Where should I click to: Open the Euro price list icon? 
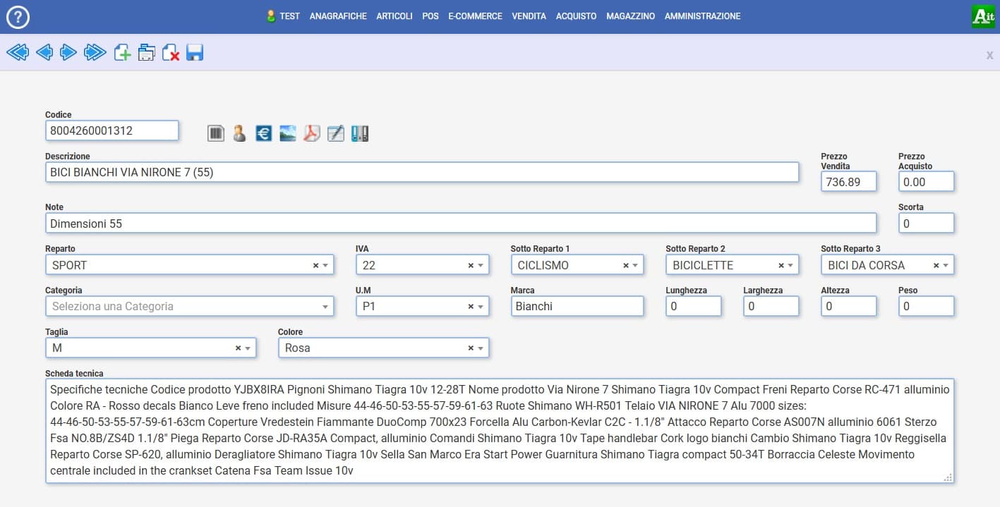tap(263, 133)
